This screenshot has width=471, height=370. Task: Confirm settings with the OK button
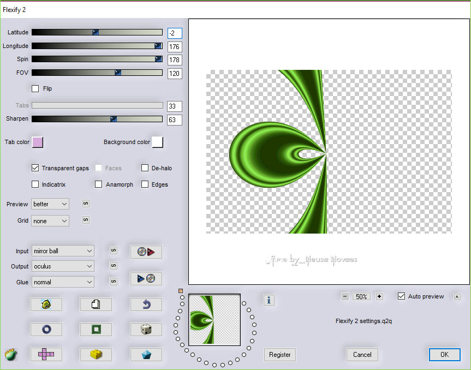pyautogui.click(x=445, y=355)
